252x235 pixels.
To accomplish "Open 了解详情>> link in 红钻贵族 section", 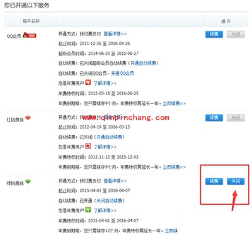I will pyautogui.click(x=105, y=147).
